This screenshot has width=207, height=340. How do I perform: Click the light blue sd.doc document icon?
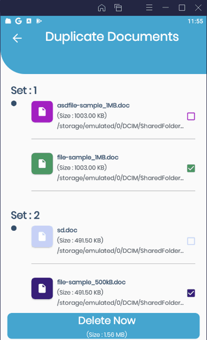click(42, 237)
